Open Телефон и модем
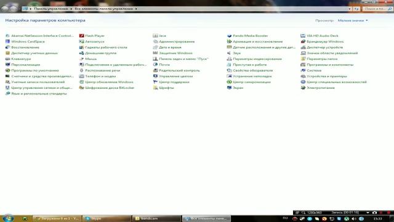394x222 pixels. 100,76
